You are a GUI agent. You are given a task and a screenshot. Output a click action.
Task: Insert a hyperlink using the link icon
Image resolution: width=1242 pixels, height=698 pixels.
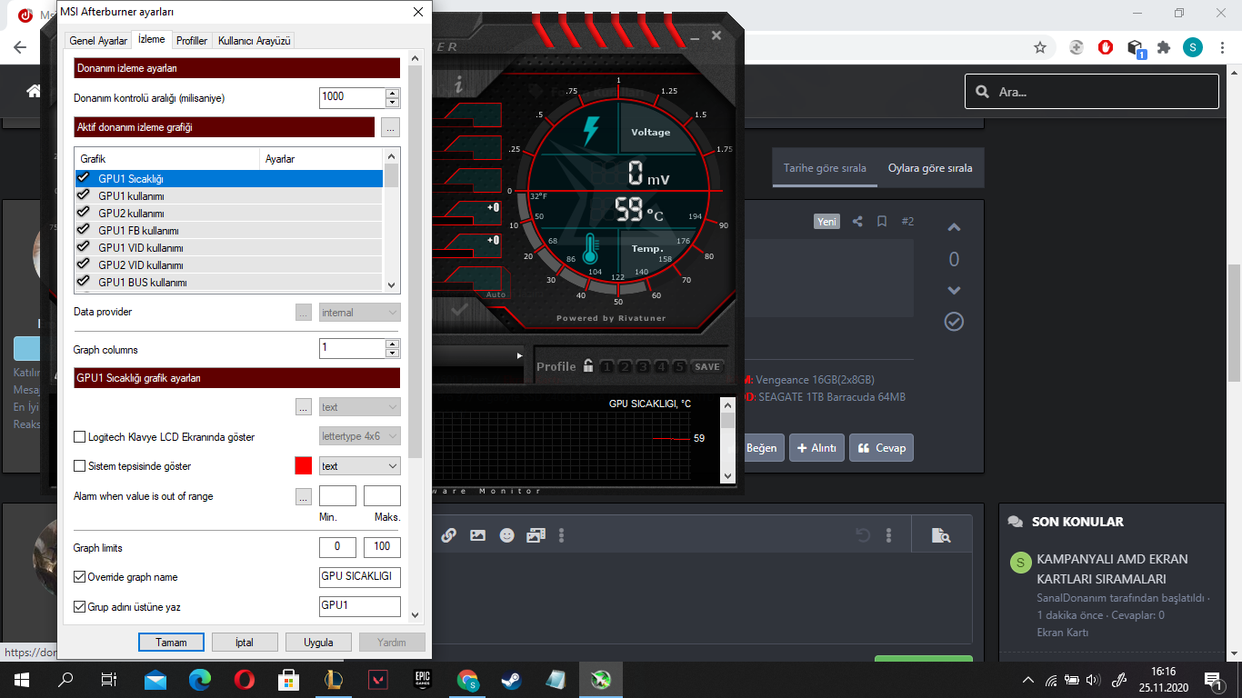coord(448,534)
